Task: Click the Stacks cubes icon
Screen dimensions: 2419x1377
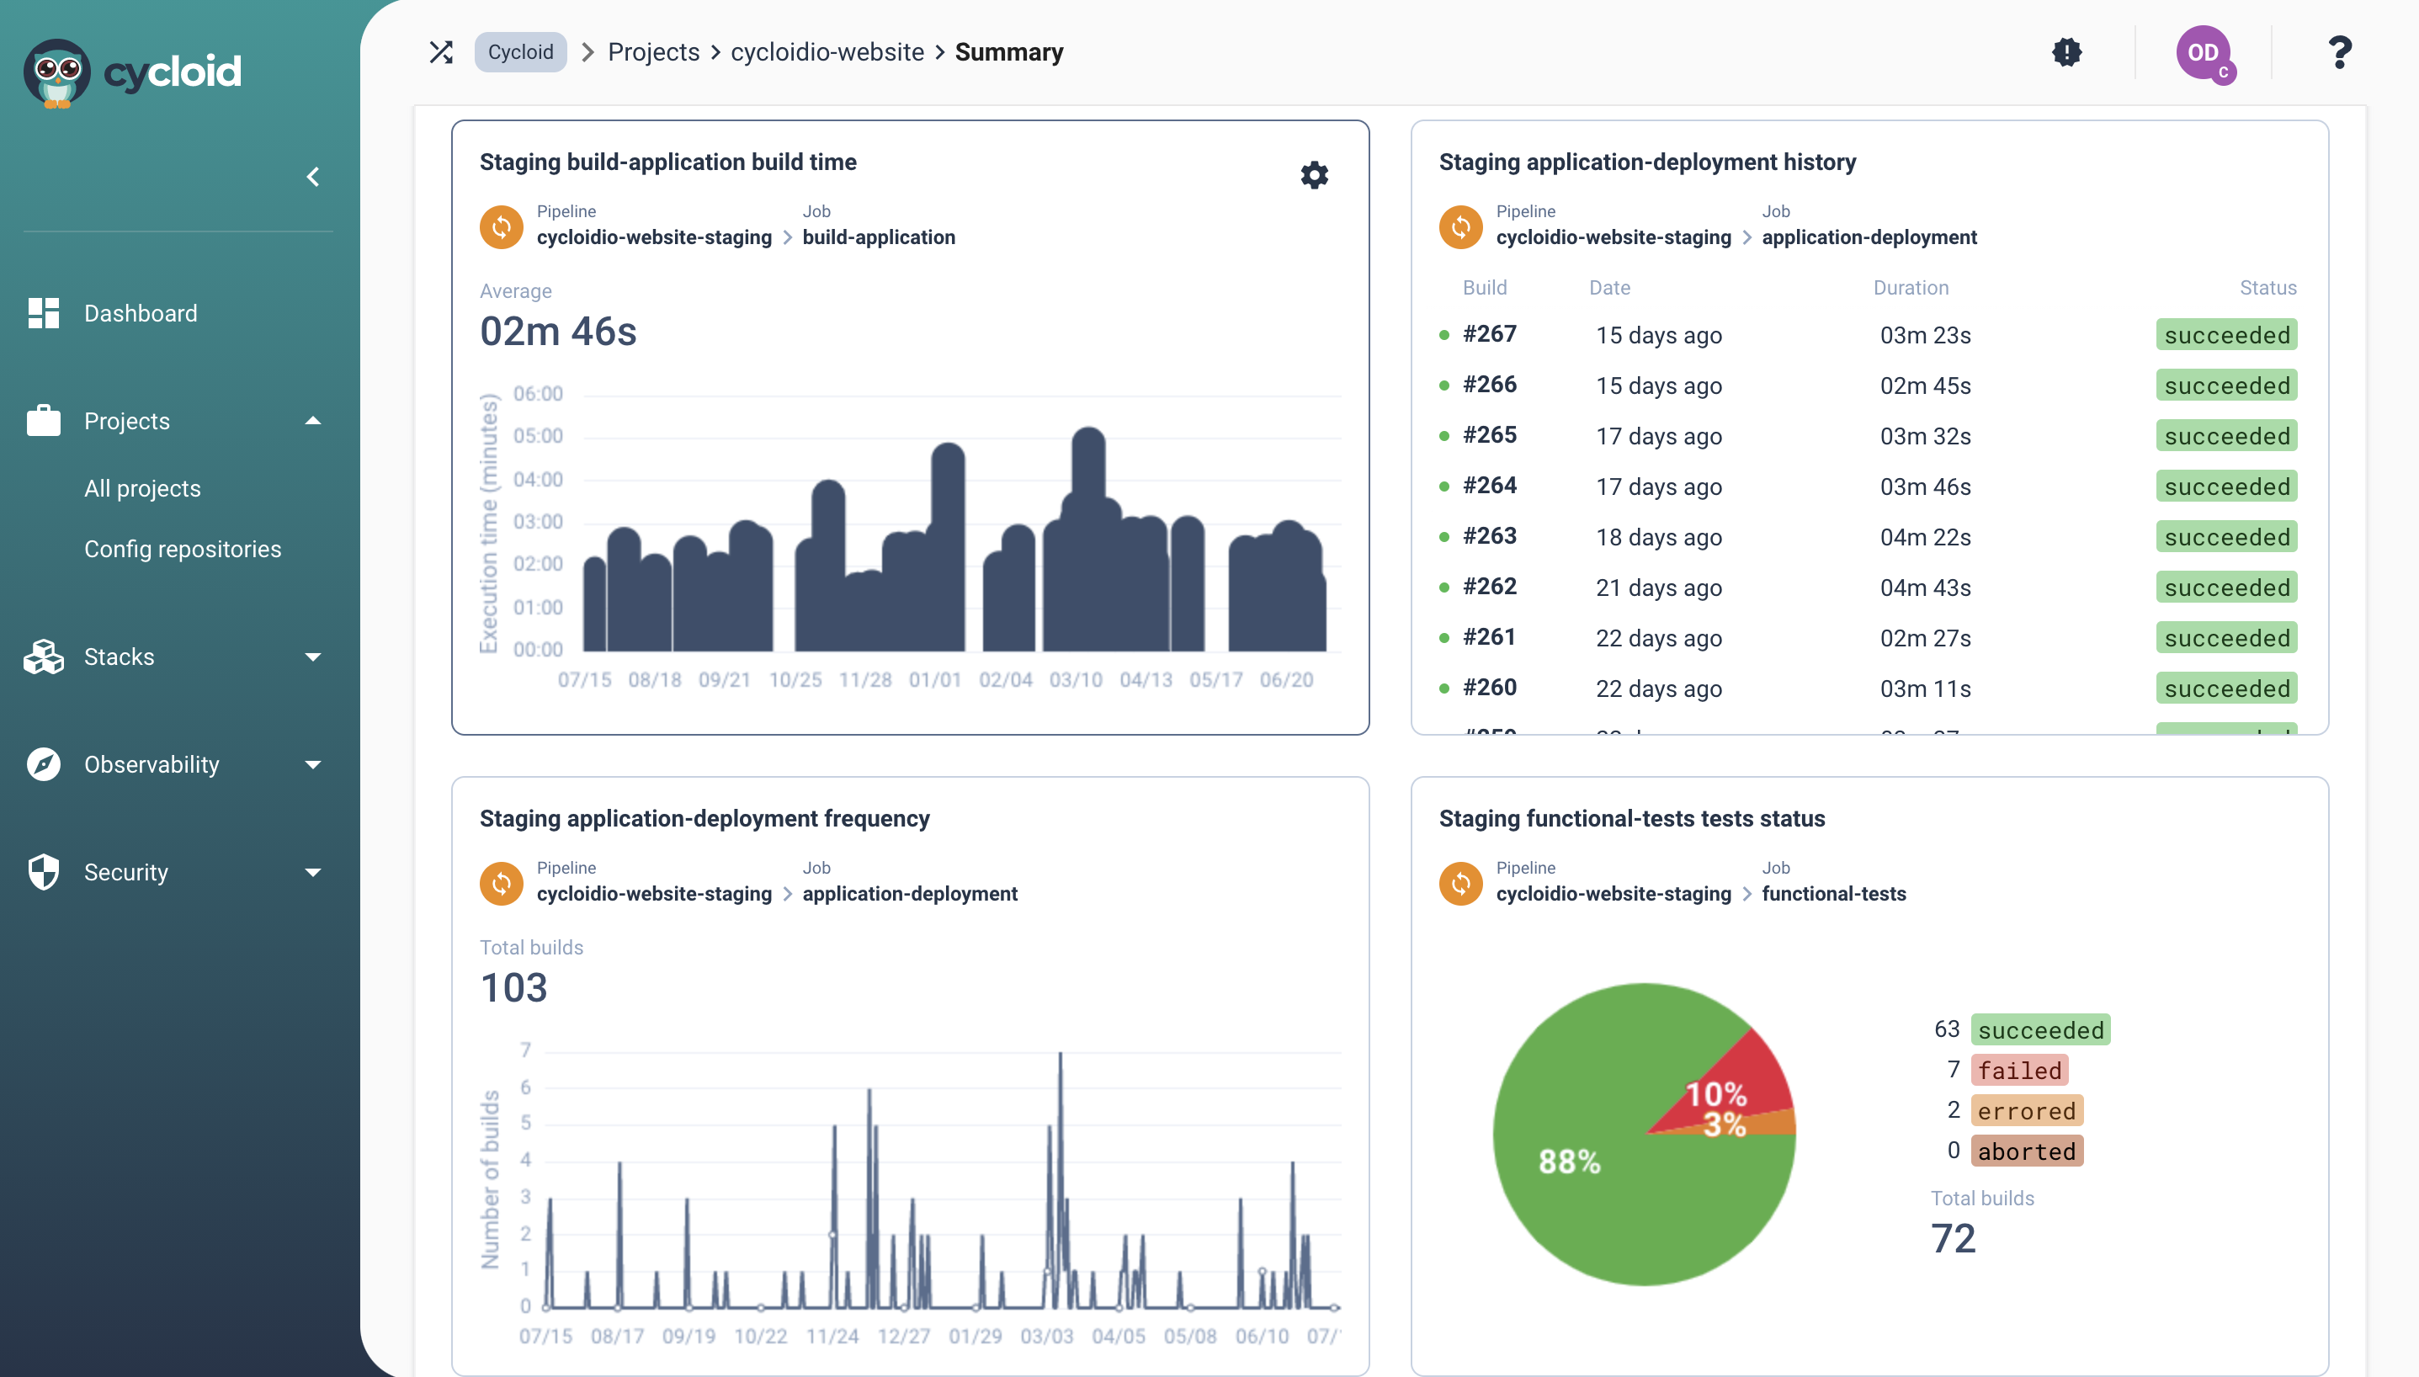Action: click(x=44, y=657)
